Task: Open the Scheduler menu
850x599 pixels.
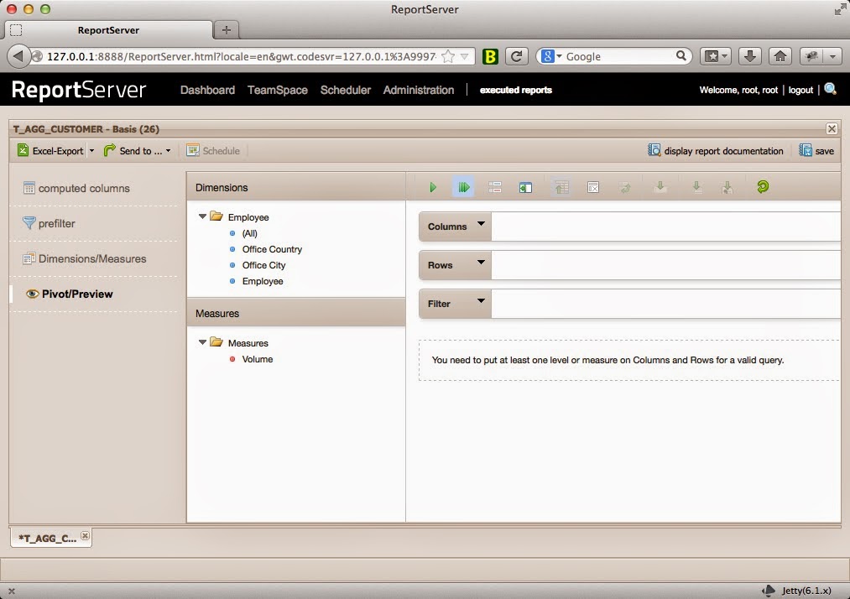Action: pos(346,90)
